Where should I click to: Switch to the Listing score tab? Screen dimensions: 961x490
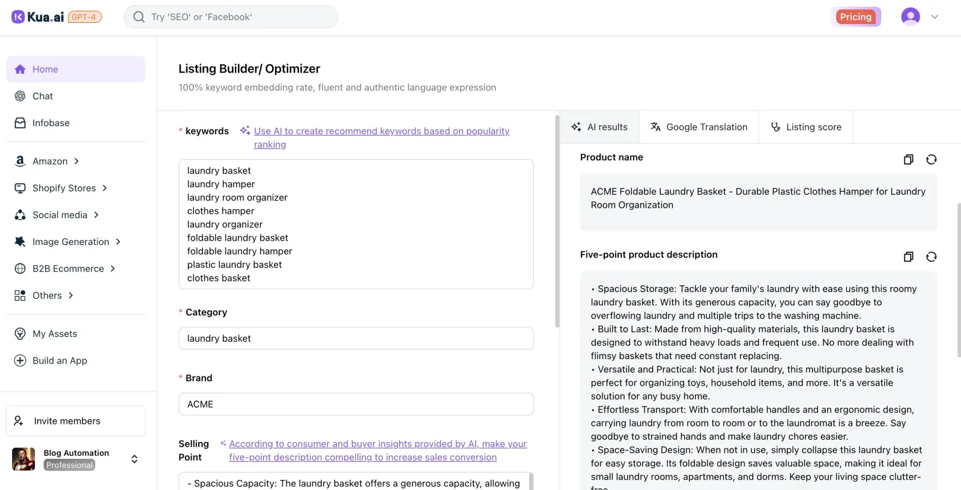click(x=806, y=127)
